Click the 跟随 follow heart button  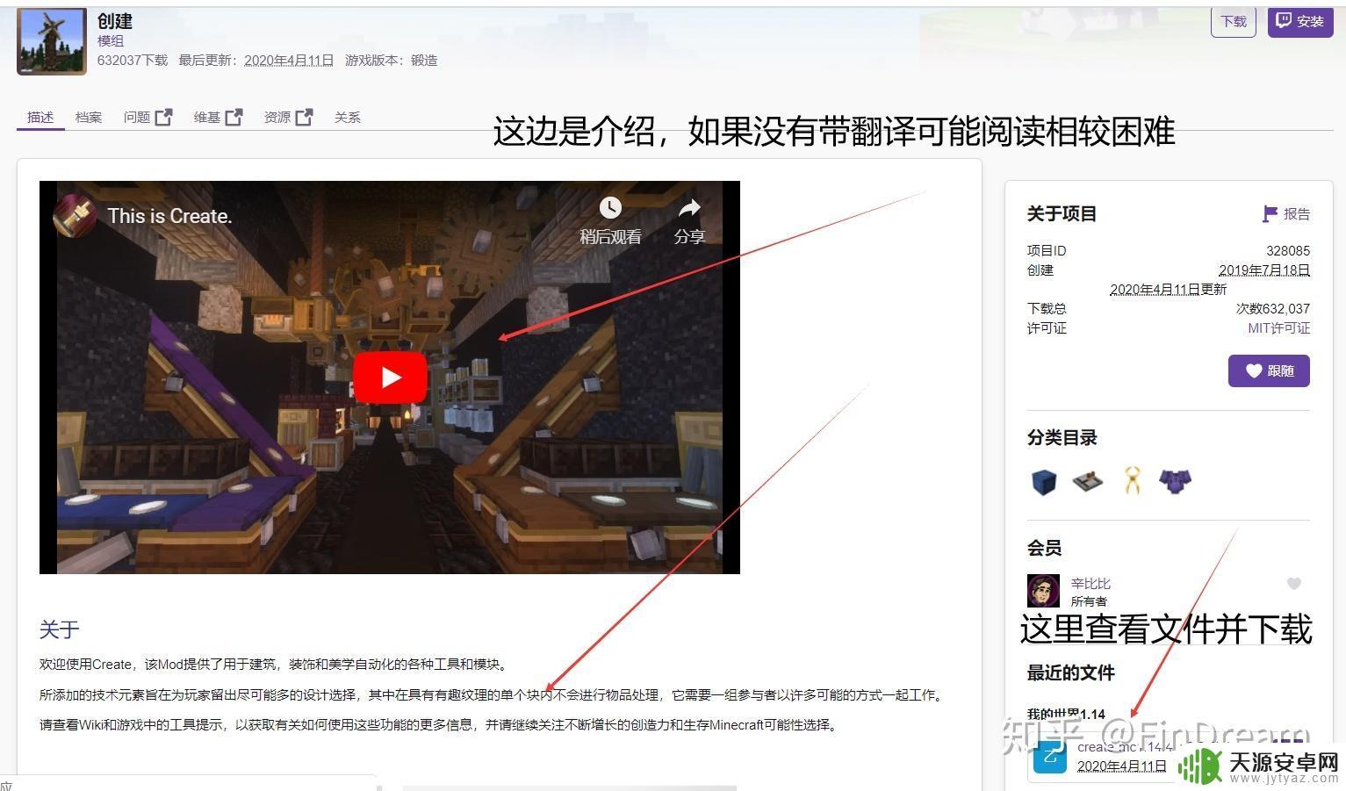tap(1269, 370)
